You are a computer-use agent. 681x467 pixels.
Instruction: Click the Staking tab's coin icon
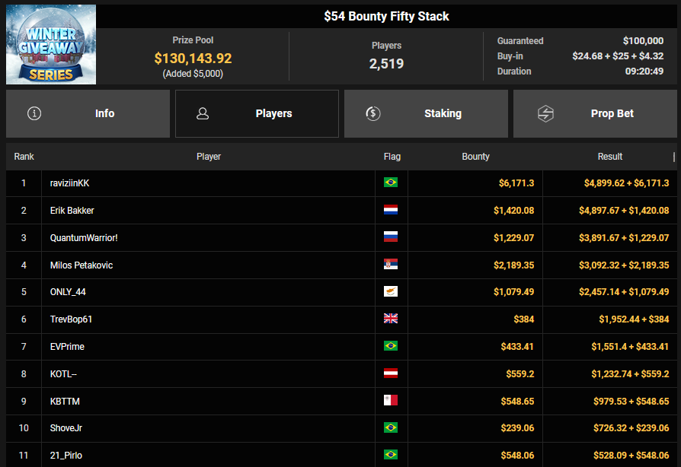point(372,113)
